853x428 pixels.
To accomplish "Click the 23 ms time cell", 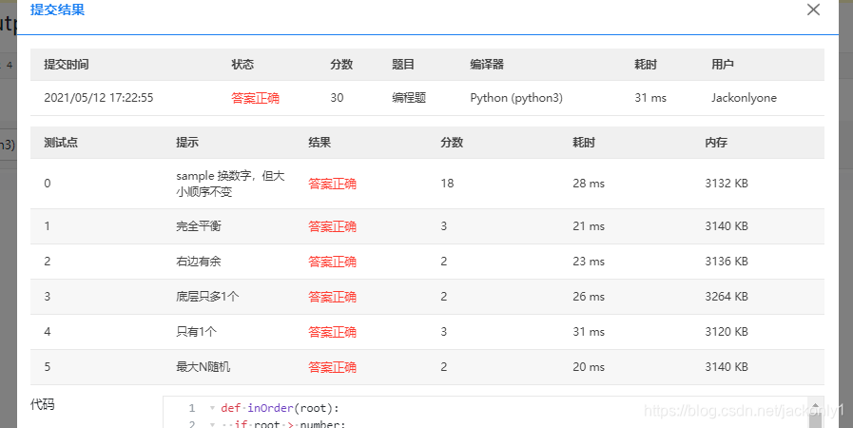I will (589, 262).
